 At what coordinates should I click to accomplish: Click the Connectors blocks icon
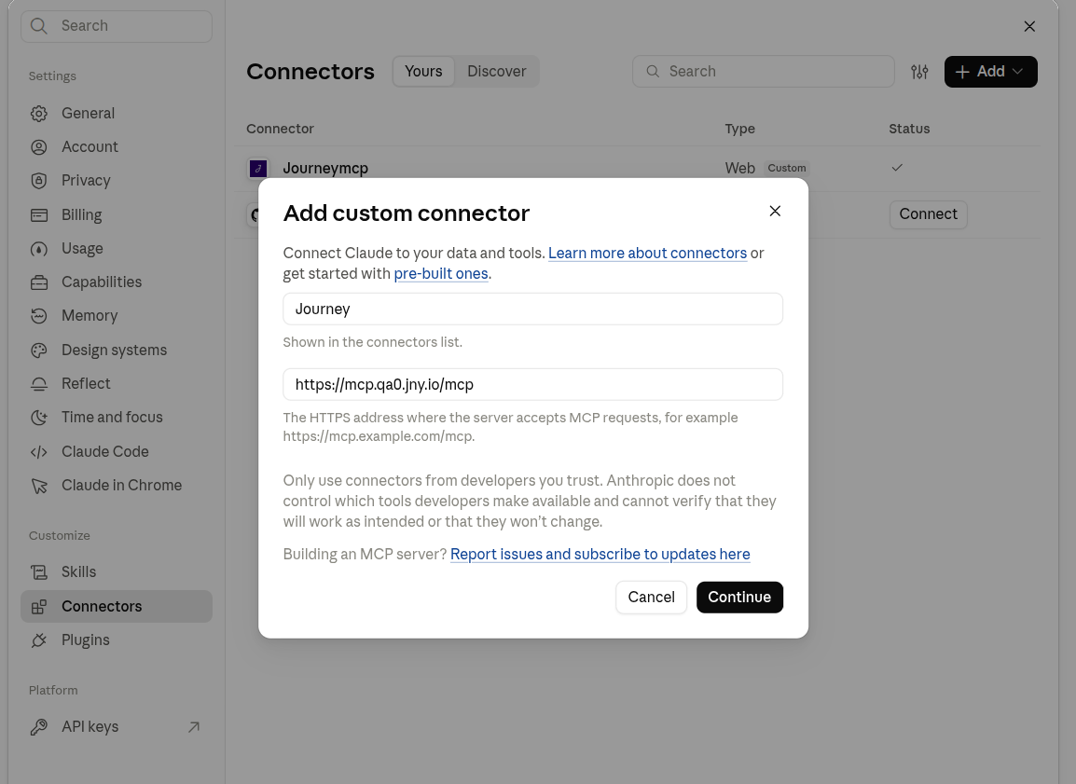point(39,606)
